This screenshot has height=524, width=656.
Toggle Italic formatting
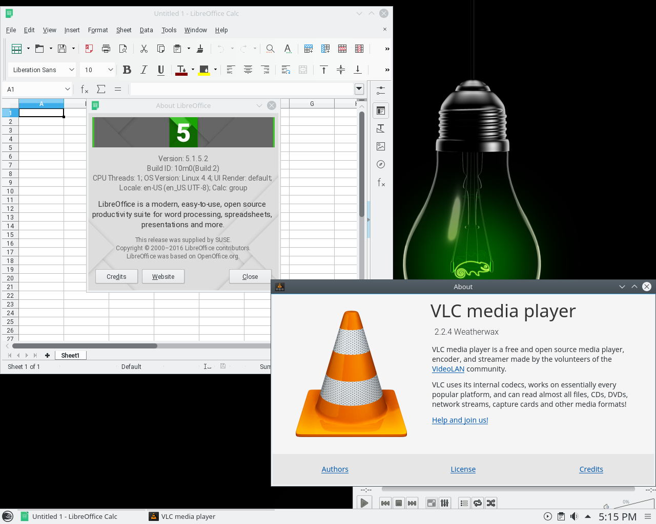(144, 70)
